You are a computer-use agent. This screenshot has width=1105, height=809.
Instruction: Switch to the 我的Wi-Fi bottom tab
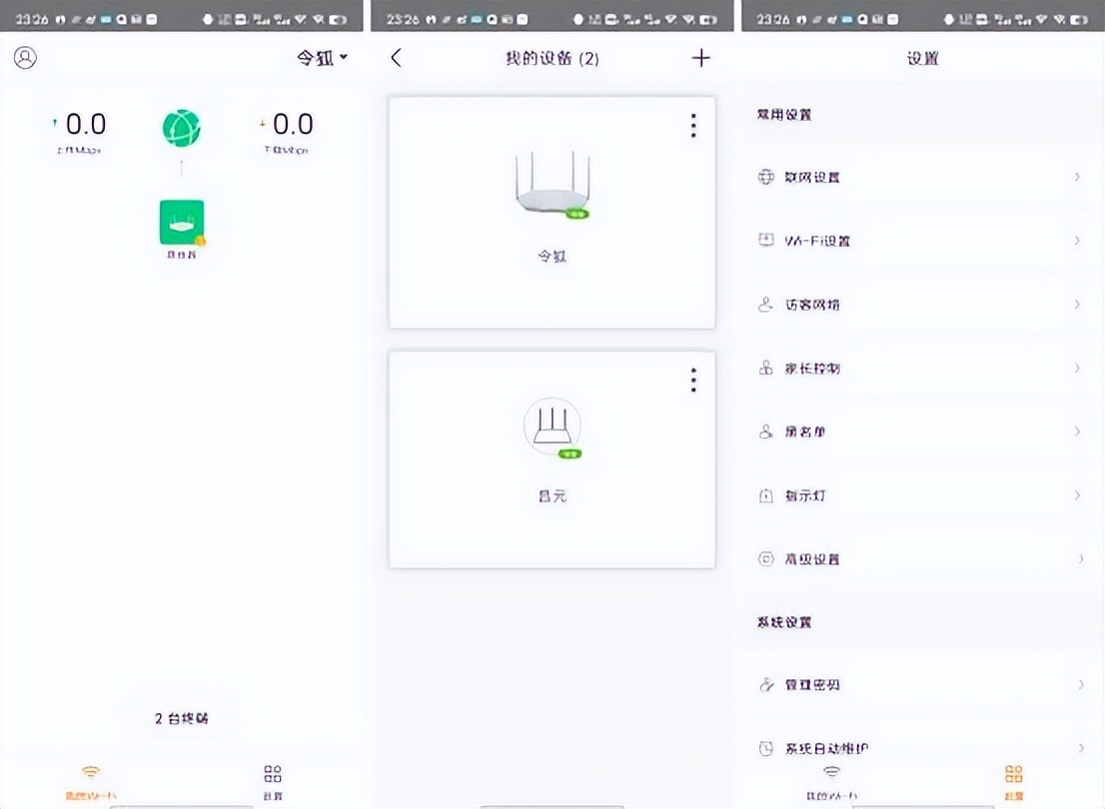pyautogui.click(x=91, y=779)
